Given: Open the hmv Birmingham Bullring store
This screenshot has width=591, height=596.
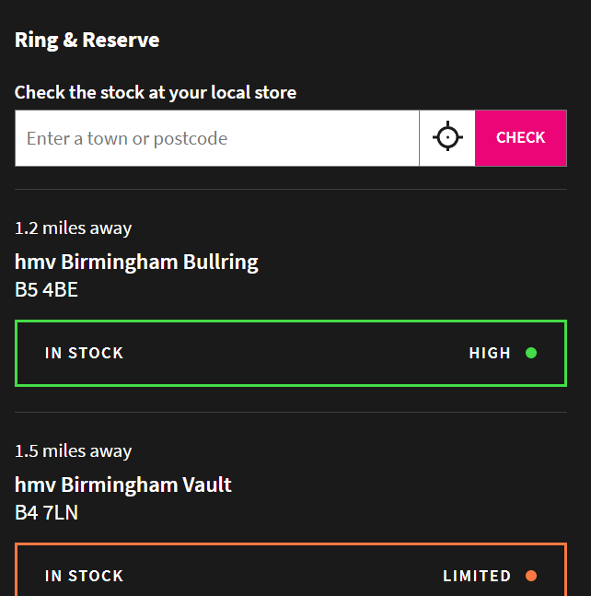Looking at the screenshot, I should click(136, 262).
